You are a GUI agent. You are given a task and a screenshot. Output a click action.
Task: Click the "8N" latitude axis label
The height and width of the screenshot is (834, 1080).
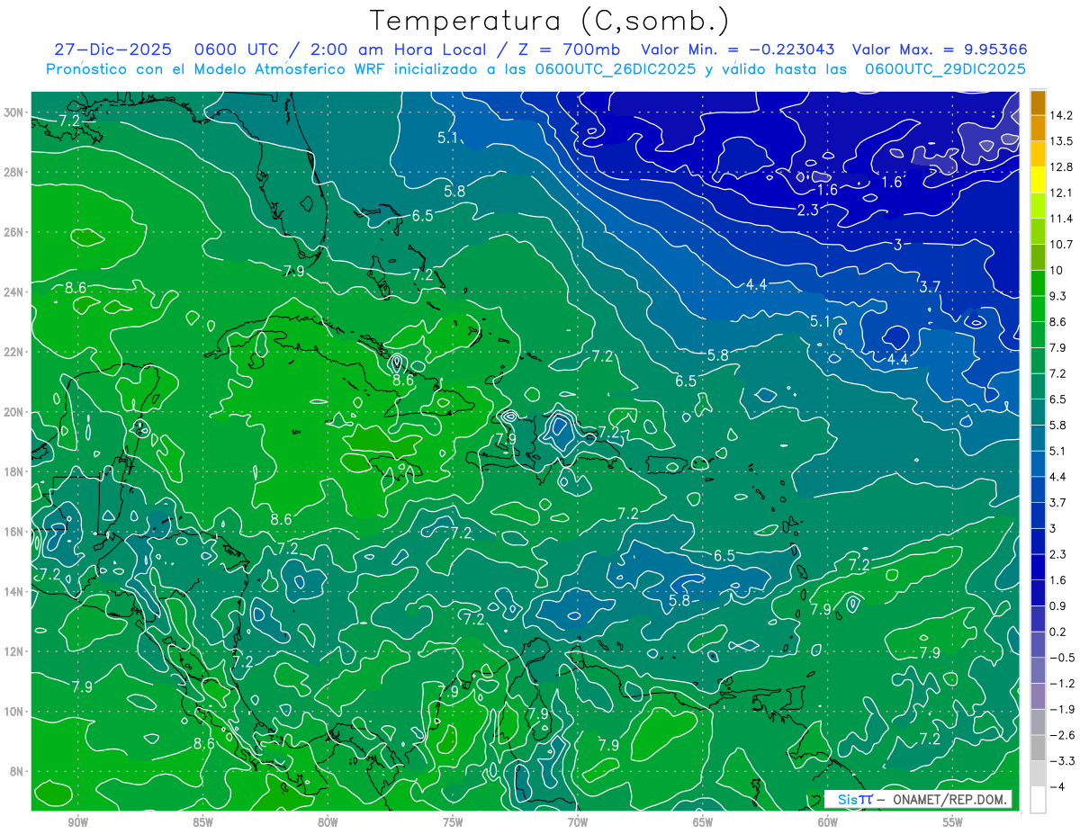pyautogui.click(x=18, y=772)
